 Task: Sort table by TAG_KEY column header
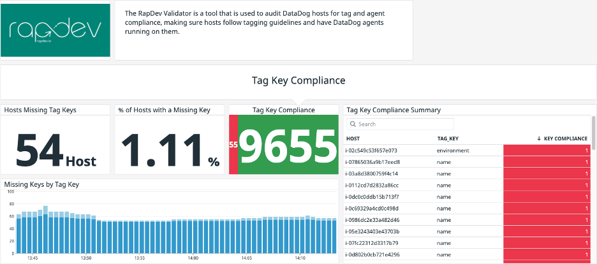pyautogui.click(x=447, y=138)
